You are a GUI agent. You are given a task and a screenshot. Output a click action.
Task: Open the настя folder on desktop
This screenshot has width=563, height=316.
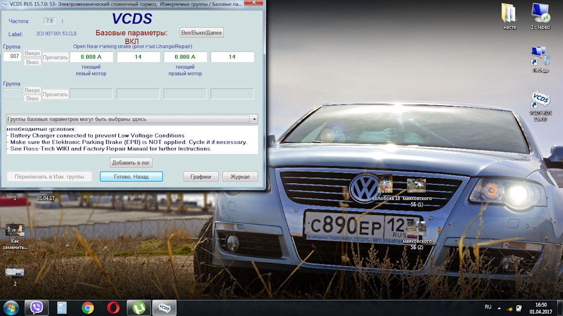[x=510, y=16]
